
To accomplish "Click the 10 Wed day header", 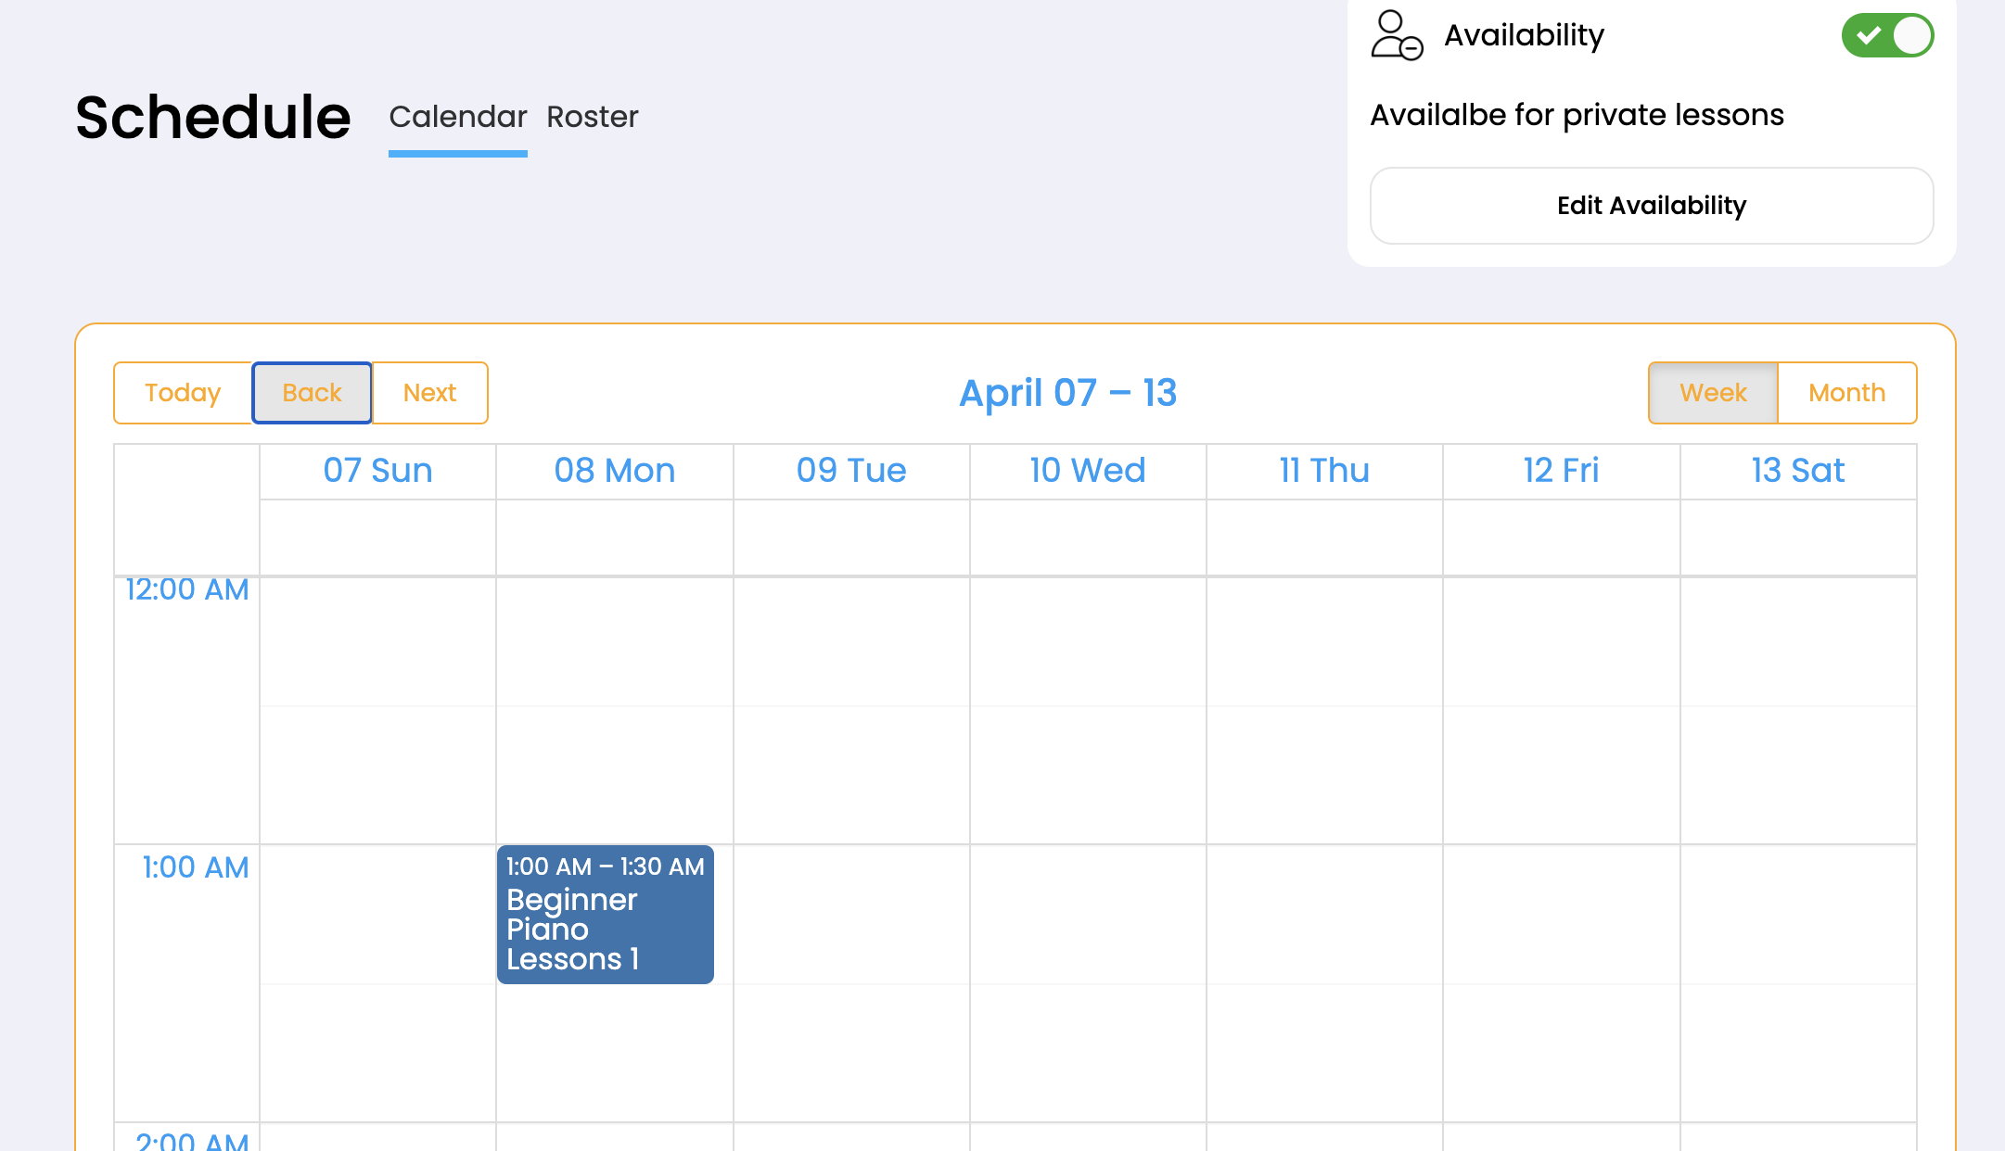I will click(1087, 471).
